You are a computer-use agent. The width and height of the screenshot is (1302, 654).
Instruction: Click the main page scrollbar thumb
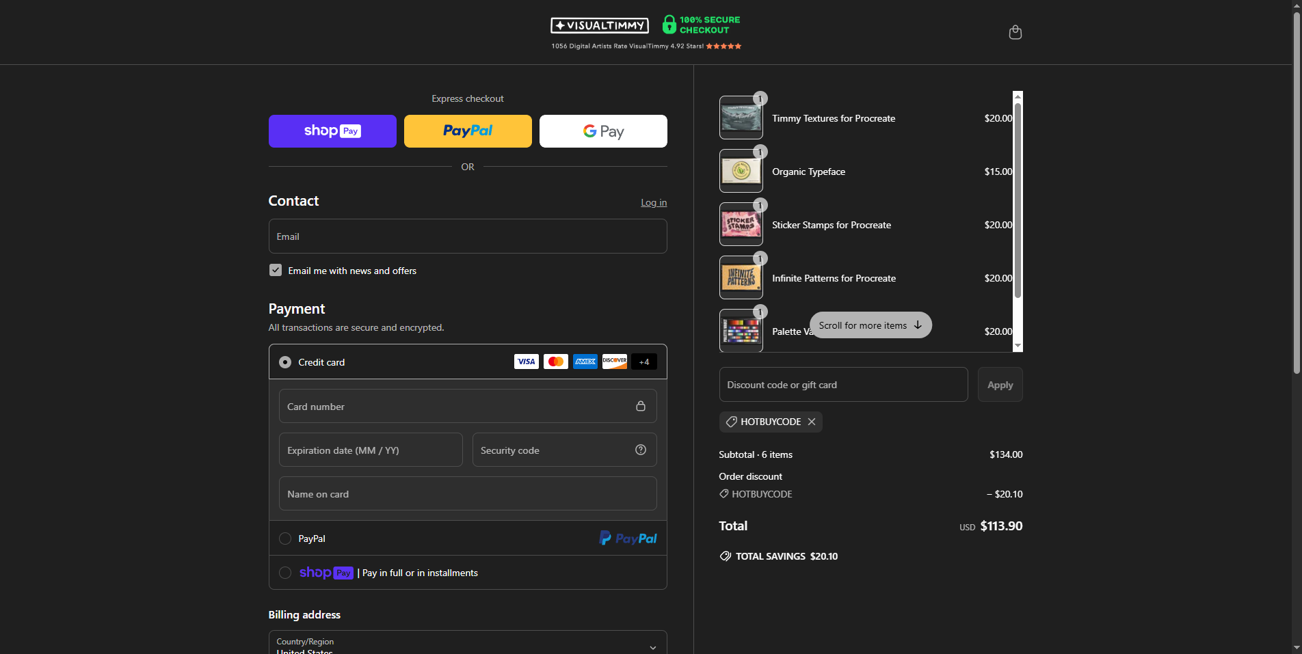[1297, 191]
